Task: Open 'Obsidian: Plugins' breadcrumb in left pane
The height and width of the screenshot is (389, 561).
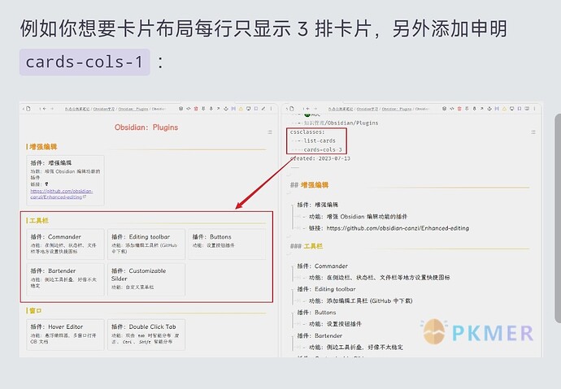Action: pos(133,109)
